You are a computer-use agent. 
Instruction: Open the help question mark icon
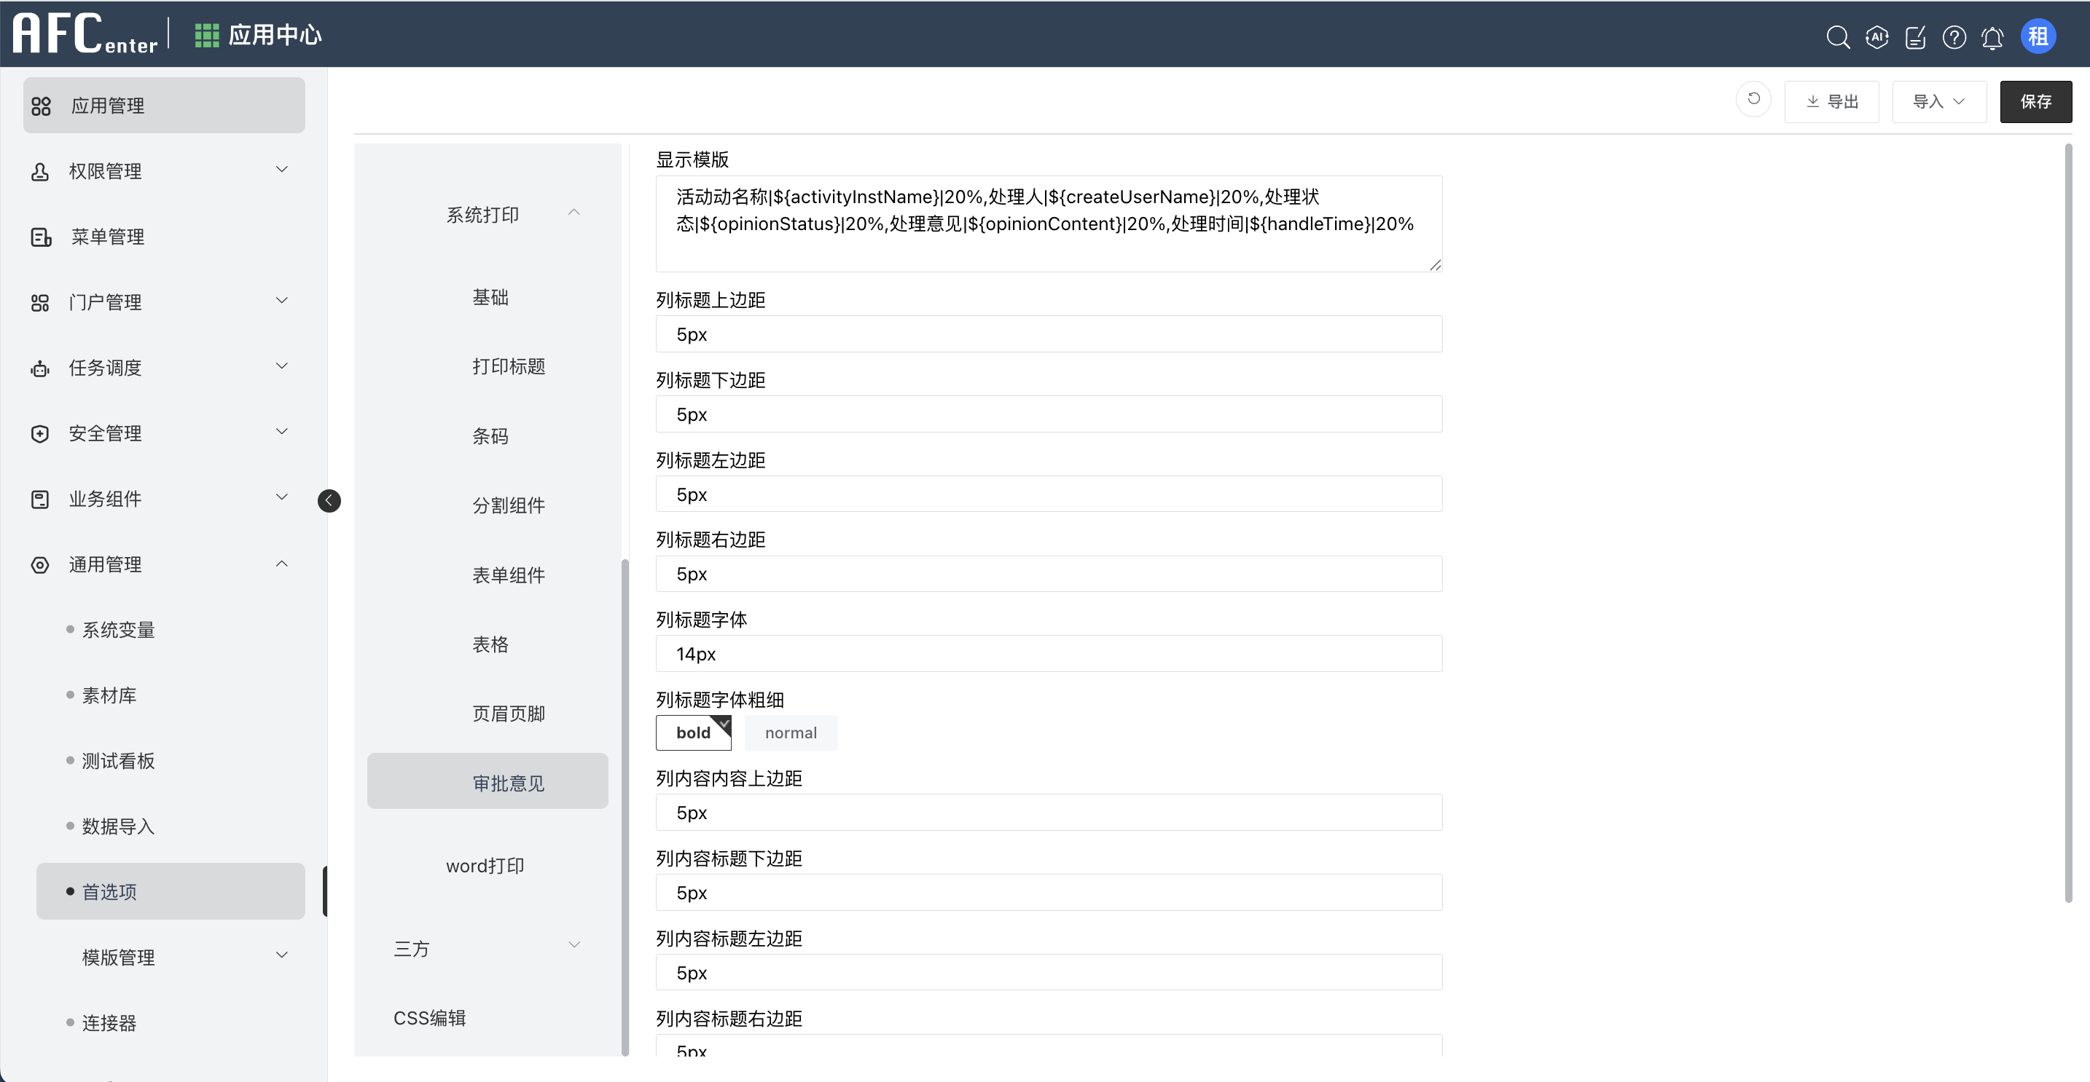(1954, 37)
